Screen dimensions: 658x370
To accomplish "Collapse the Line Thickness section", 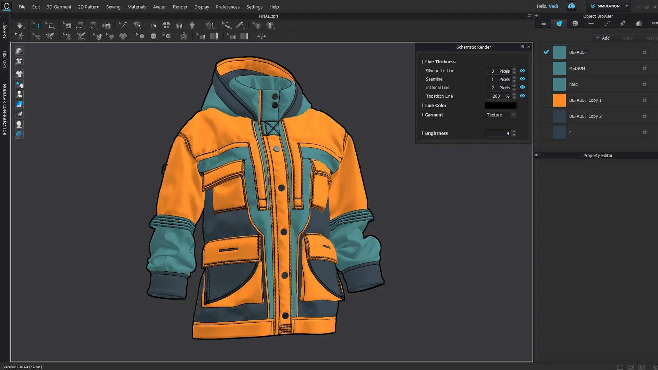I will coord(423,61).
